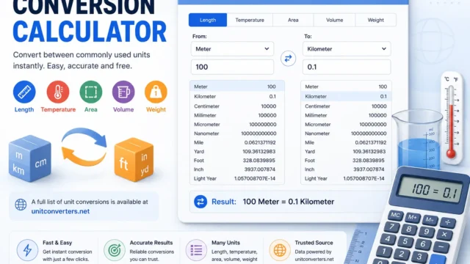Click the Temperature label under the thermometer icon
Image resolution: width=470 pixels, height=264 pixels.
58,109
